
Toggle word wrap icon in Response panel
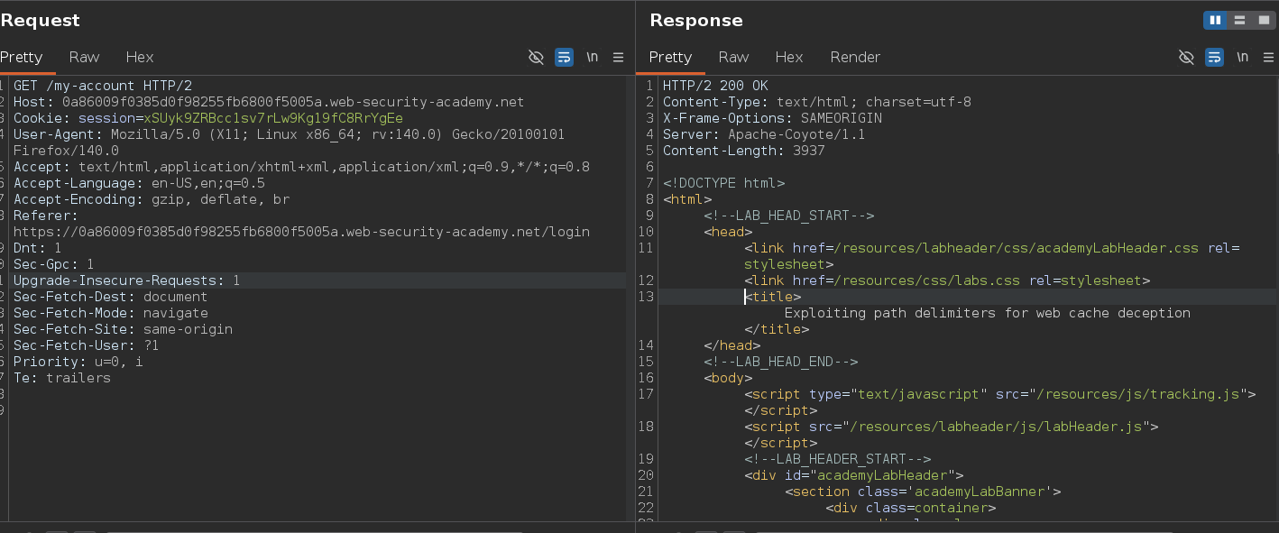[x=1214, y=57]
